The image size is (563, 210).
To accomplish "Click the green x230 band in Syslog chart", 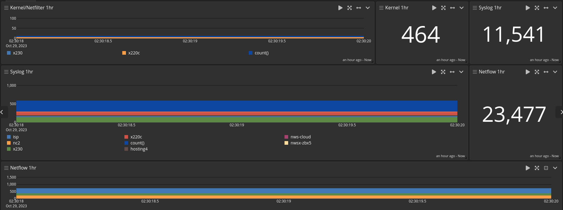I will [x=237, y=120].
